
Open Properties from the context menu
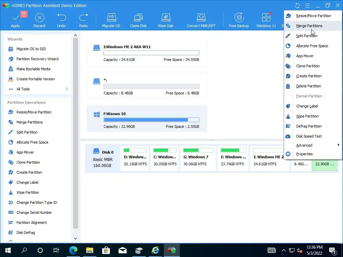pos(313,154)
